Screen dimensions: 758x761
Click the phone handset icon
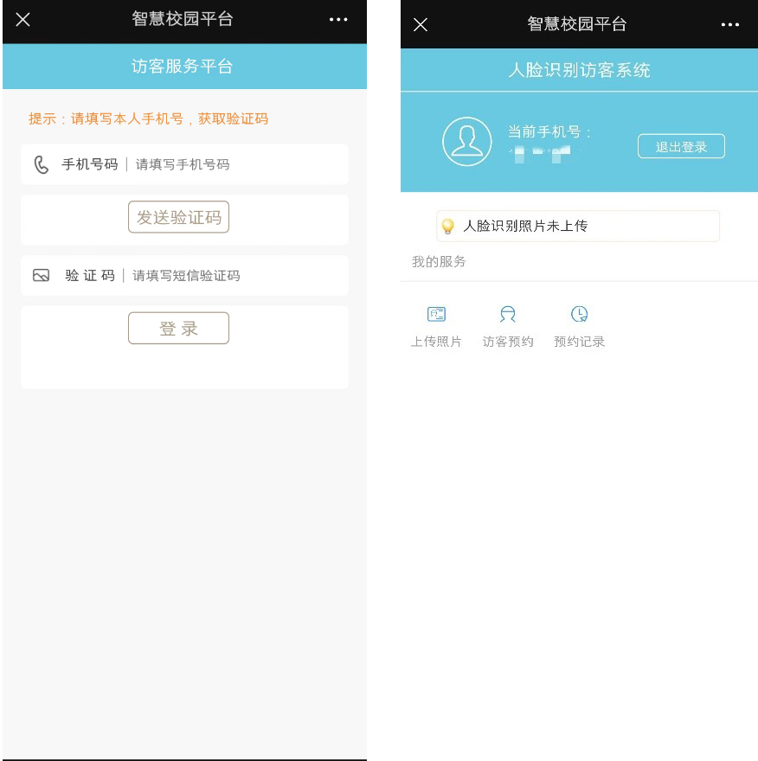(42, 164)
